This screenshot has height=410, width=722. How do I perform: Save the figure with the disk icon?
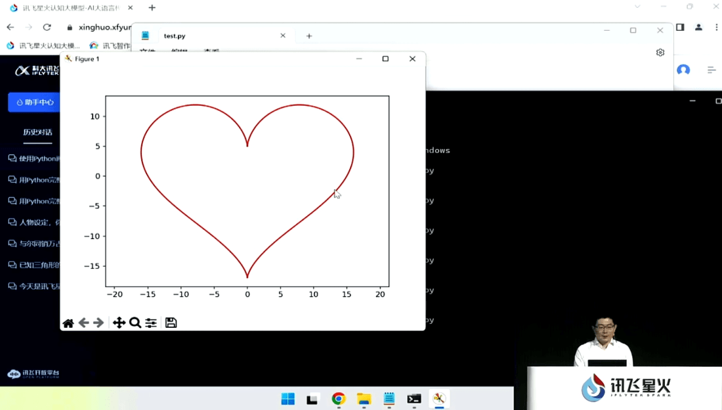point(171,323)
